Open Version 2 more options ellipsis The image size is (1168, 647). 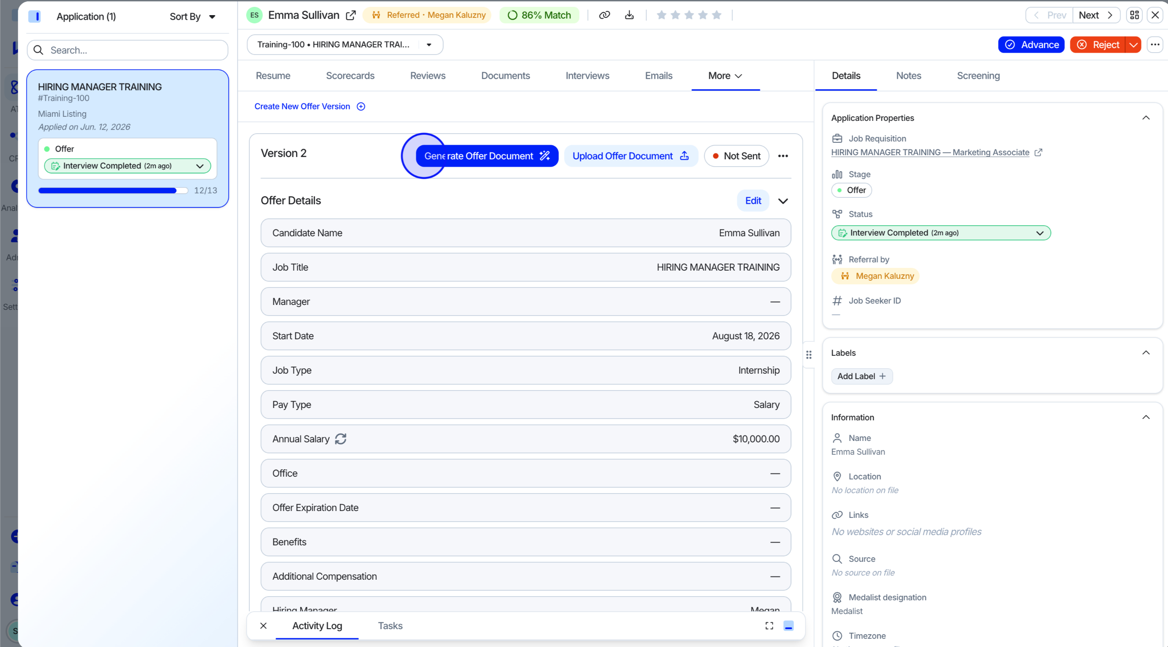click(x=783, y=156)
